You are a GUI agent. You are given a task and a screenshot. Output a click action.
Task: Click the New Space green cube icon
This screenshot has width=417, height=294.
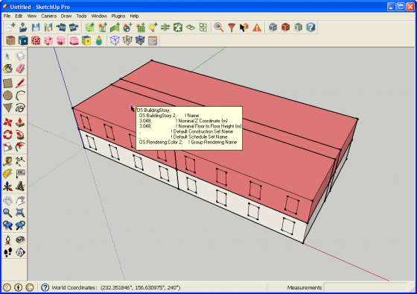tap(89, 28)
